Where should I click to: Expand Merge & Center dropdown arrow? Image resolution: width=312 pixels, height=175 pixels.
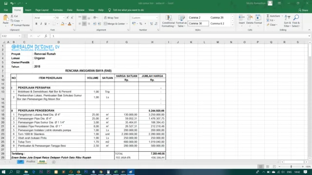pos(127,24)
